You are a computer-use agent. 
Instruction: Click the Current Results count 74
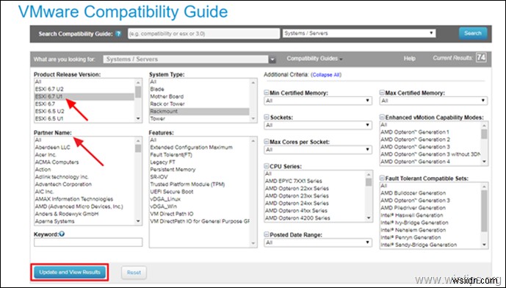481,58
